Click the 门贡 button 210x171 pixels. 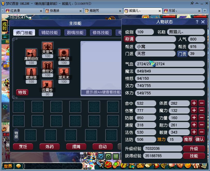pyautogui.click(x=182, y=54)
